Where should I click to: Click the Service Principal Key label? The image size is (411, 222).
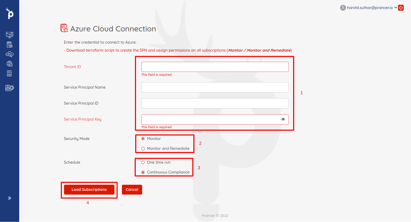[x=83, y=119]
